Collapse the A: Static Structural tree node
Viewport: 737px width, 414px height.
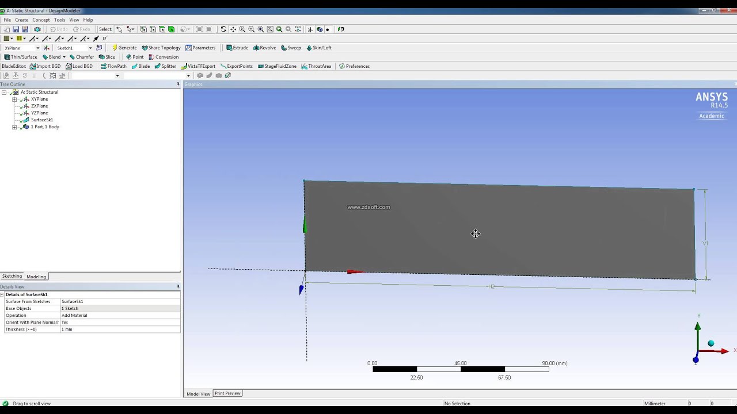pos(4,92)
